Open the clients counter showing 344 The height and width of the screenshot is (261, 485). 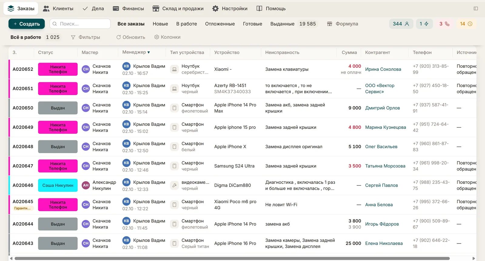401,24
